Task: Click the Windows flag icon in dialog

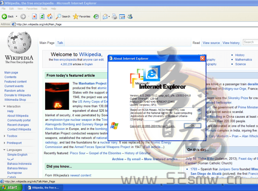Action: (114, 126)
